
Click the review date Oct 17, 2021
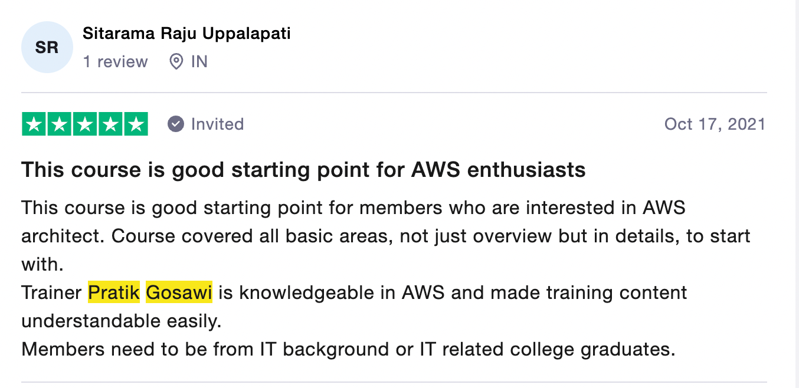715,124
